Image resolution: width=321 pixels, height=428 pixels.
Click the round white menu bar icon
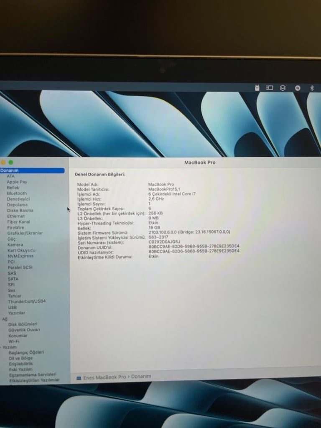point(298,88)
